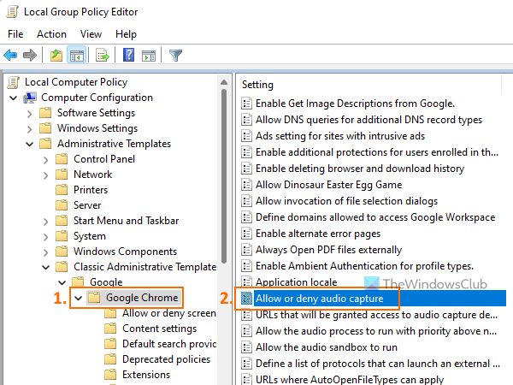Click the Server folder icon
The height and width of the screenshot is (385, 513).
[62, 205]
